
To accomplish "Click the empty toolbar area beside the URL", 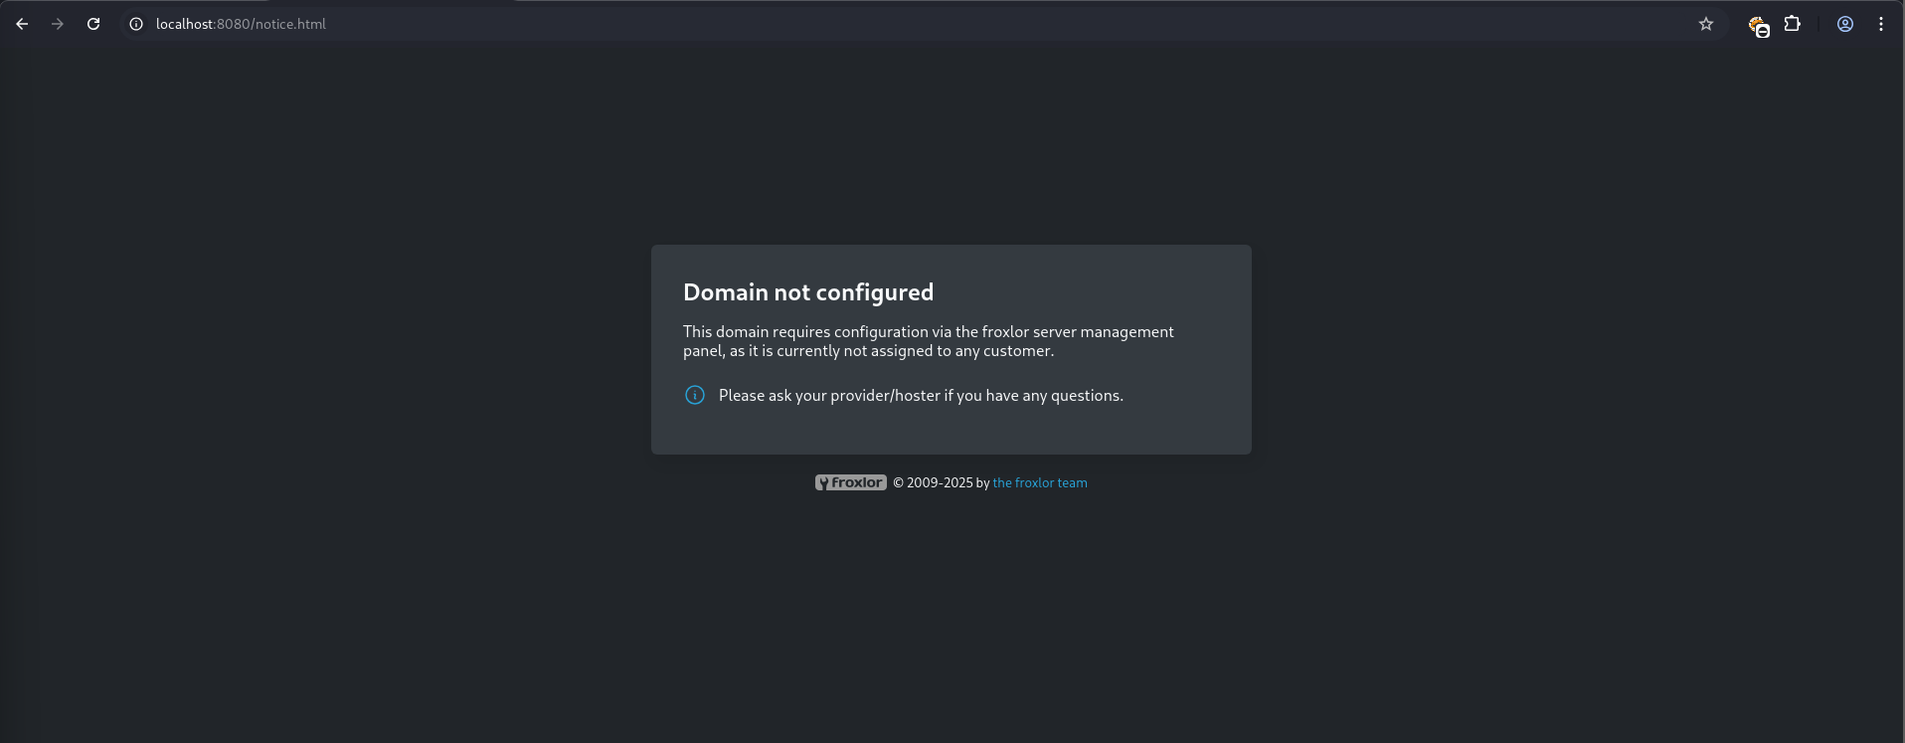I will coord(994,24).
